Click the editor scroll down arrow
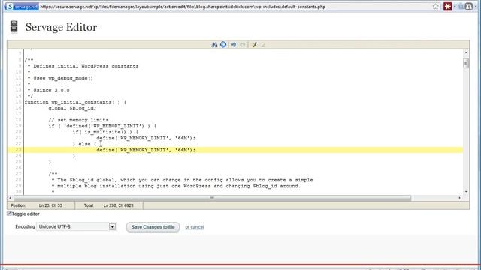Screen dimensions: 481x270 pyautogui.click(x=466, y=192)
